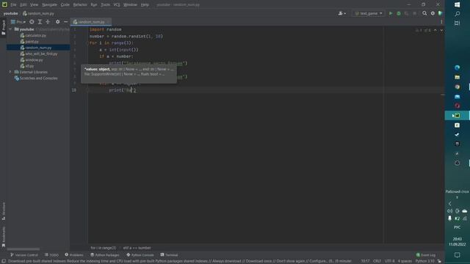Toggle the Bookmarks side tool window

coord(3,237)
